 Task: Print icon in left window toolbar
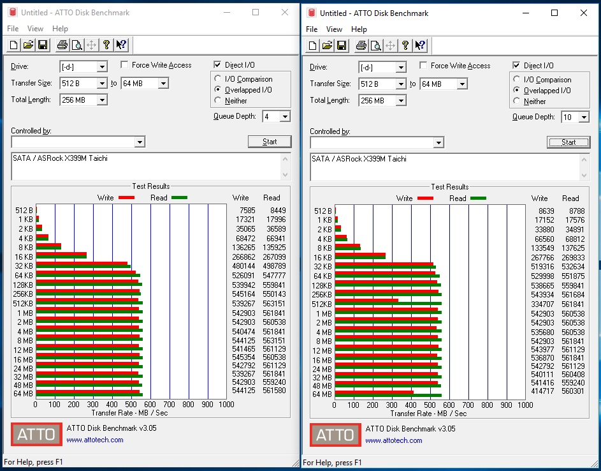click(x=62, y=45)
